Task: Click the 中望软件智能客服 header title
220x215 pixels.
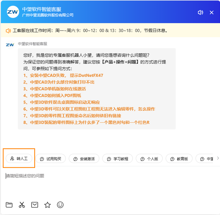Action: click(x=42, y=9)
